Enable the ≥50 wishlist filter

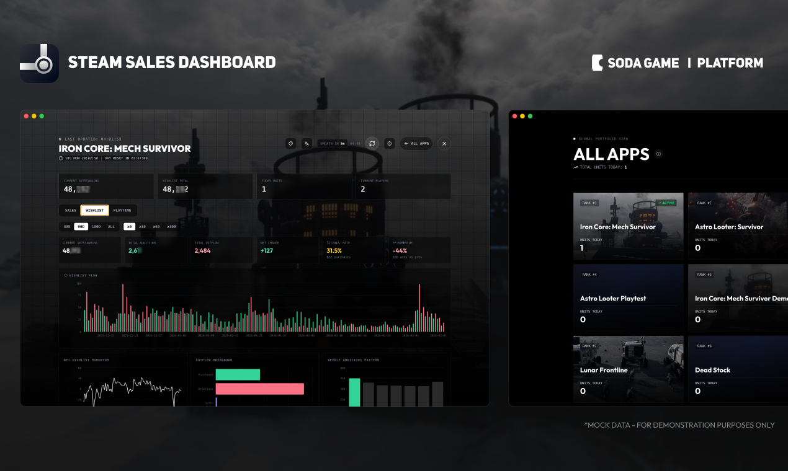click(156, 226)
